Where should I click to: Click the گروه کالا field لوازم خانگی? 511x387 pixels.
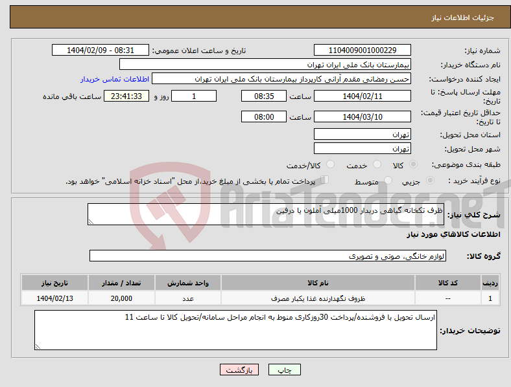tap(268, 256)
